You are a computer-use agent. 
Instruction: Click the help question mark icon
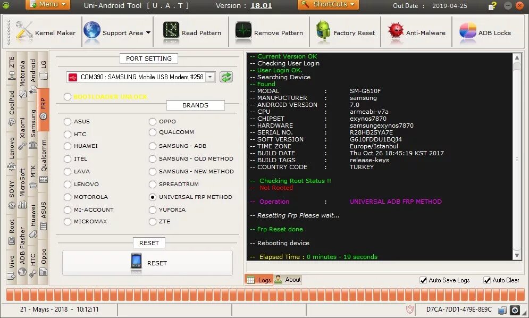click(492, 5)
